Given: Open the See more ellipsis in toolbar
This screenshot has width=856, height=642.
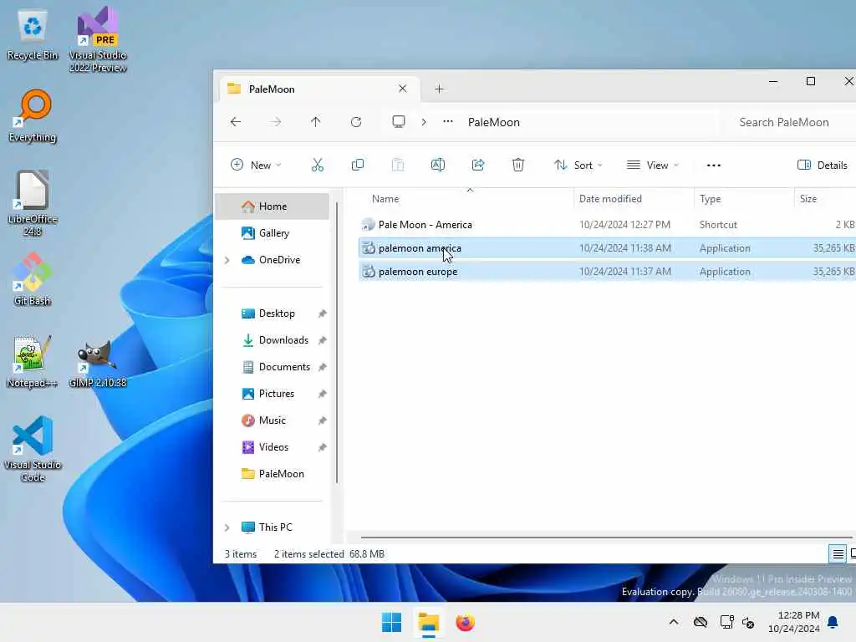Looking at the screenshot, I should tap(714, 165).
